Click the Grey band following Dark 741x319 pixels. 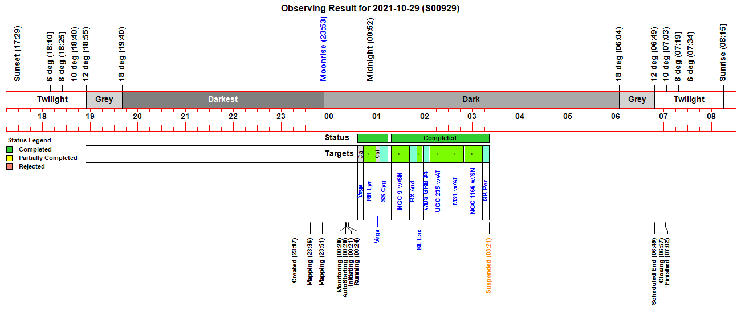(x=637, y=99)
